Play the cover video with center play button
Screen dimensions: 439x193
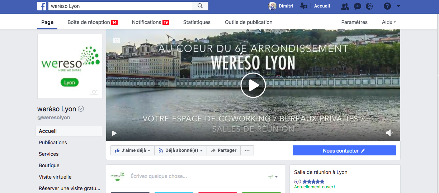(253, 85)
